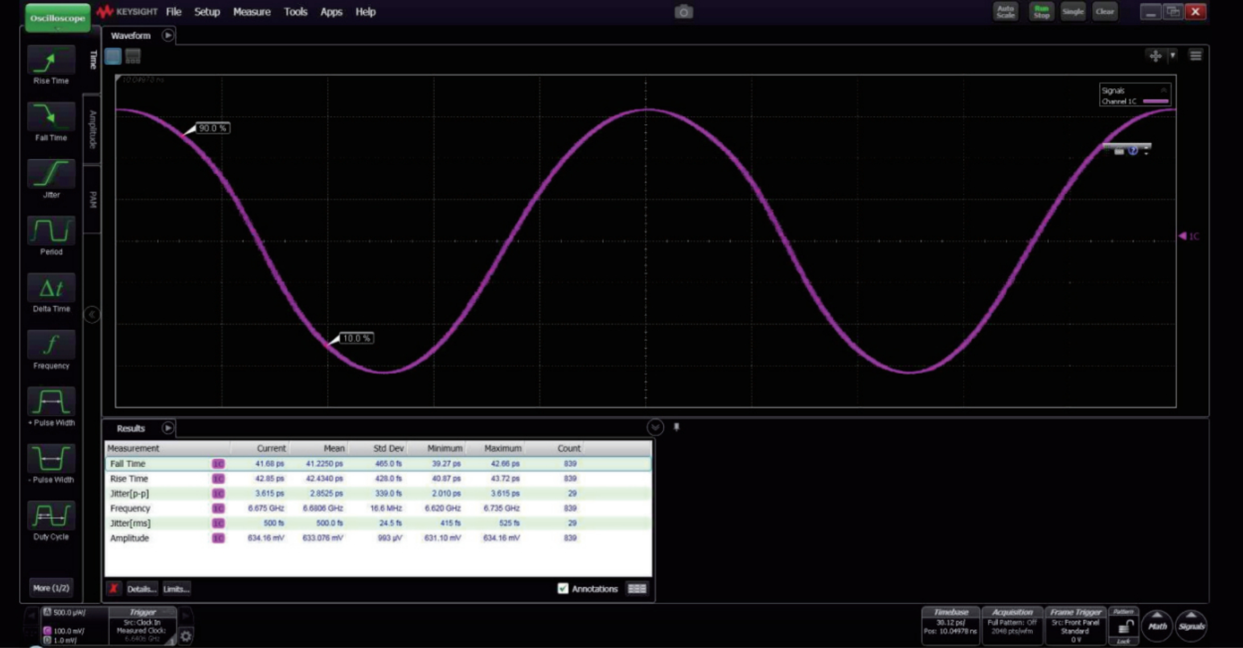This screenshot has width=1243, height=648.
Task: Select the Rise Time measurement icon
Action: pyautogui.click(x=51, y=60)
